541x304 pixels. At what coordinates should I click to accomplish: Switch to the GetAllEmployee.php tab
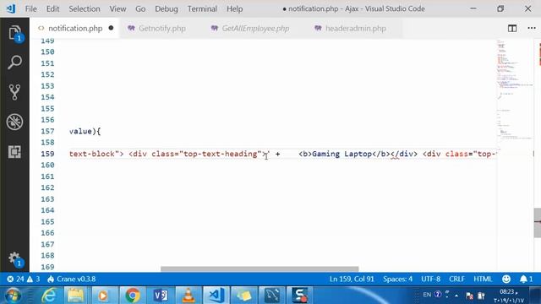pos(255,28)
